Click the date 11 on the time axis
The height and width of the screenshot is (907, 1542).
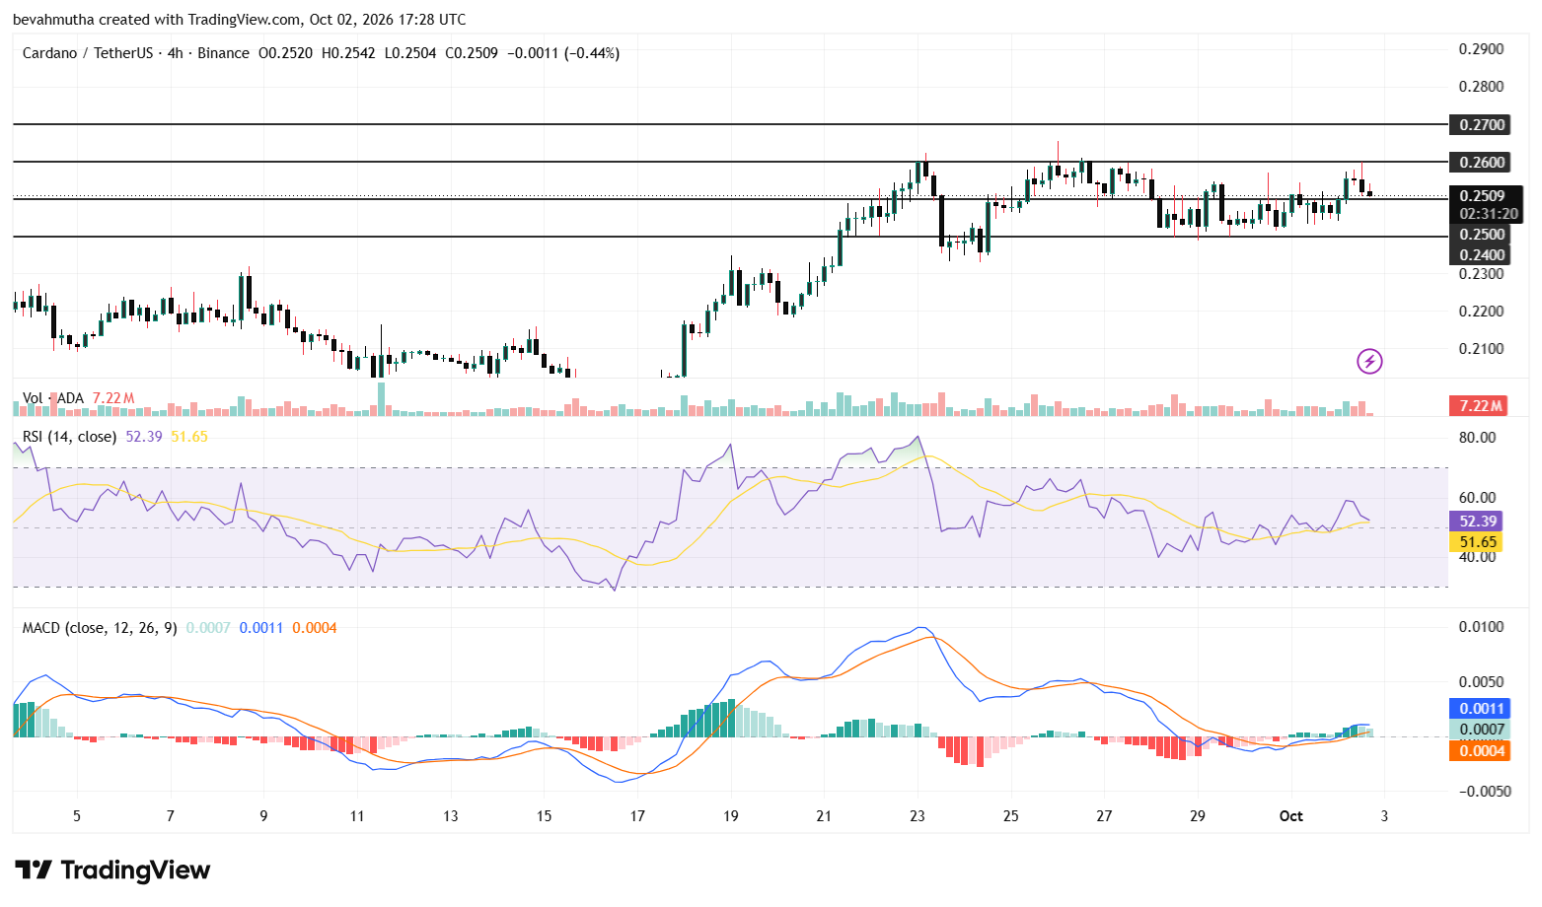click(357, 816)
